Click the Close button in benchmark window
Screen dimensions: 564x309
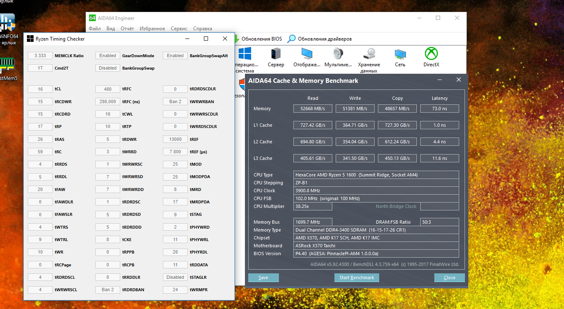(x=449, y=278)
